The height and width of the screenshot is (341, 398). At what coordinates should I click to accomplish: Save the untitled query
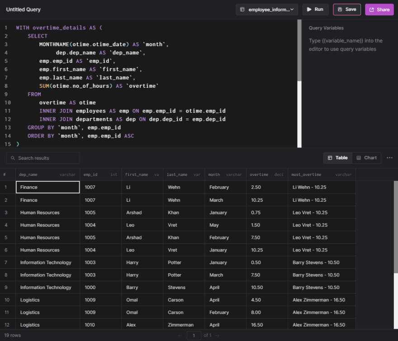tap(347, 9)
